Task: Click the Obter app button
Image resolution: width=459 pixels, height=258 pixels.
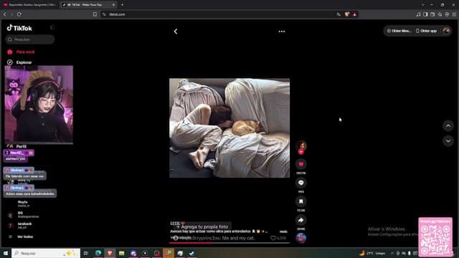Action: (426, 31)
